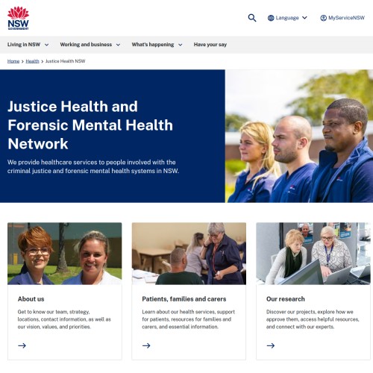Click the globe icon beside Language
The width and height of the screenshot is (373, 373).
[271, 18]
